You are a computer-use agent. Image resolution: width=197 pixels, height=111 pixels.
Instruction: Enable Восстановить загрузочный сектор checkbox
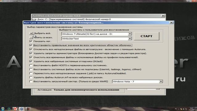click(31, 81)
